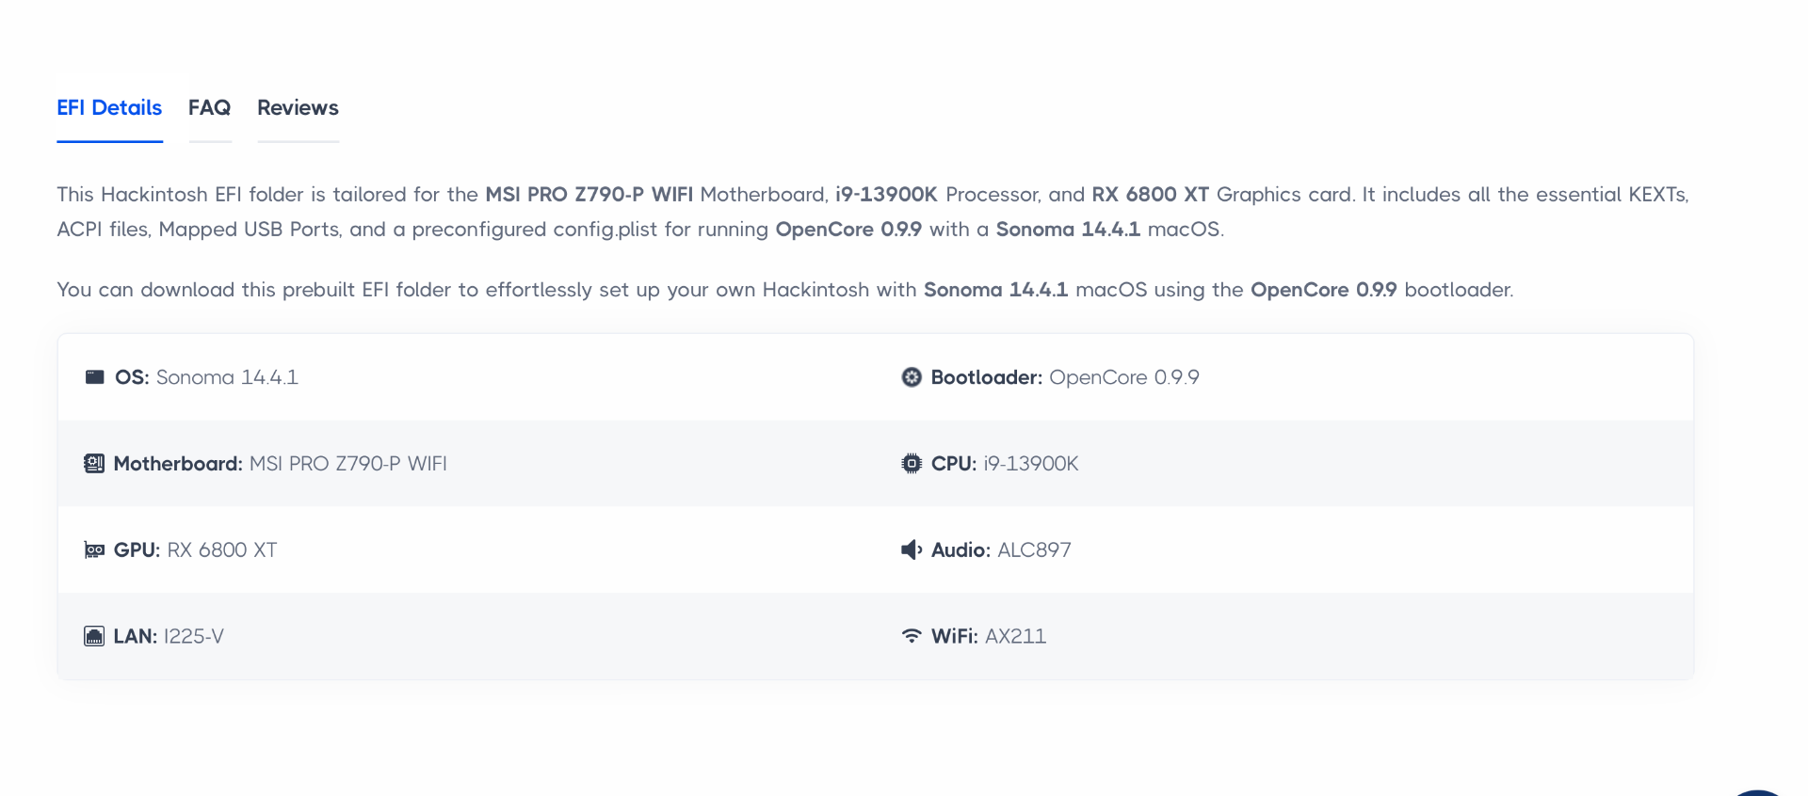Click the OS Sonoma 14.4.1 value
The height and width of the screenshot is (796, 1808).
click(x=227, y=377)
